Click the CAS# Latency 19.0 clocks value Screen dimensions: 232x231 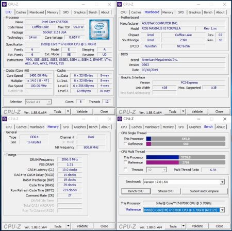[70, 170]
